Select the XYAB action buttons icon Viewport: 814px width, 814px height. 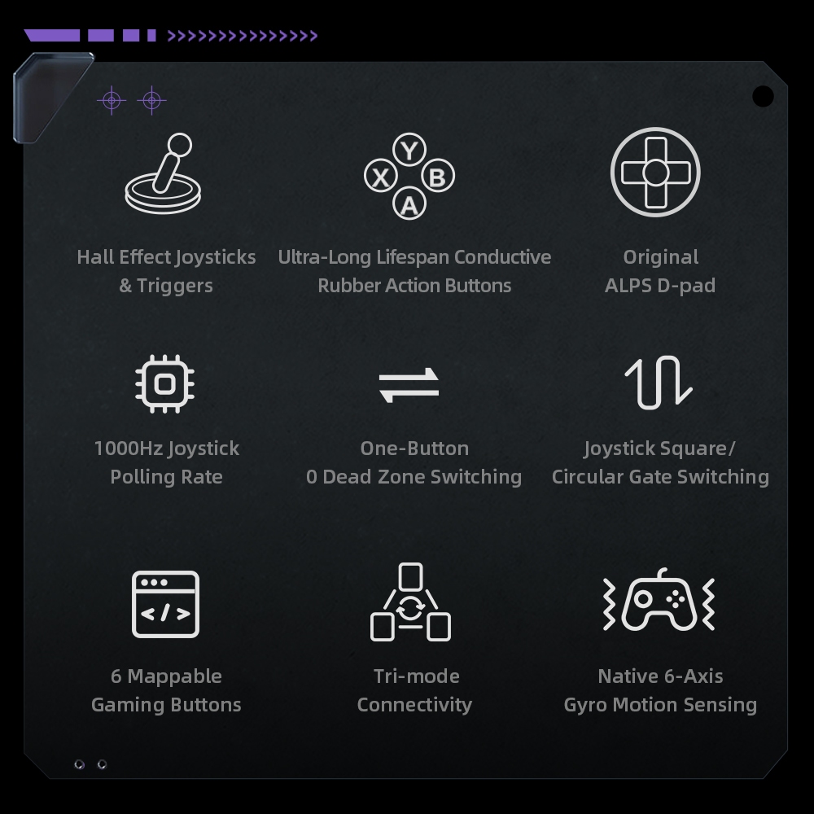tap(409, 176)
